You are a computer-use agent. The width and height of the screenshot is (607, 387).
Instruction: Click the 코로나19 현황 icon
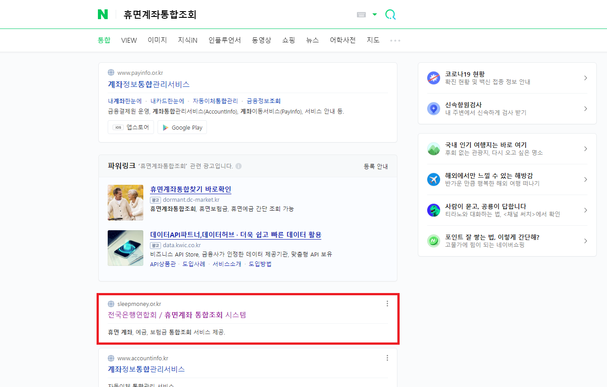pos(433,78)
